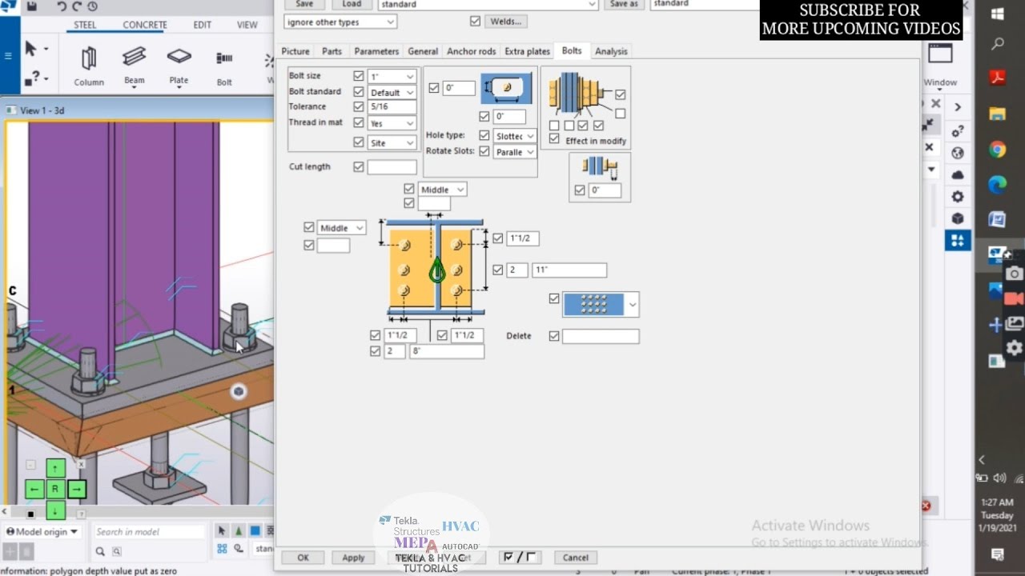The image size is (1025, 576).
Task: Click the Cancel button
Action: (575, 558)
